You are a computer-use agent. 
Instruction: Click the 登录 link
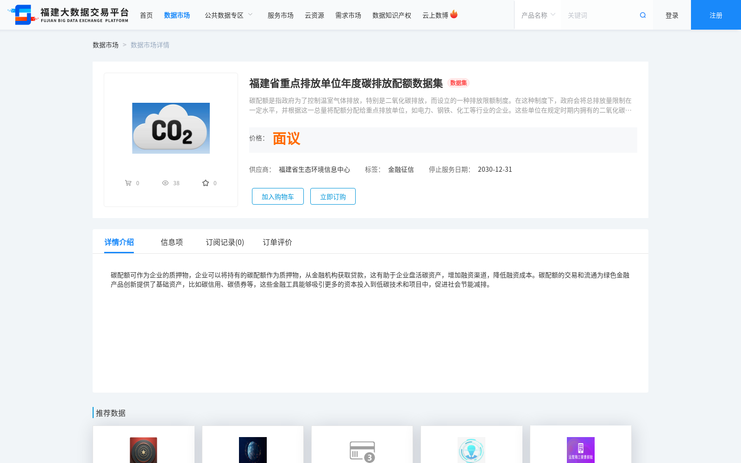(672, 15)
